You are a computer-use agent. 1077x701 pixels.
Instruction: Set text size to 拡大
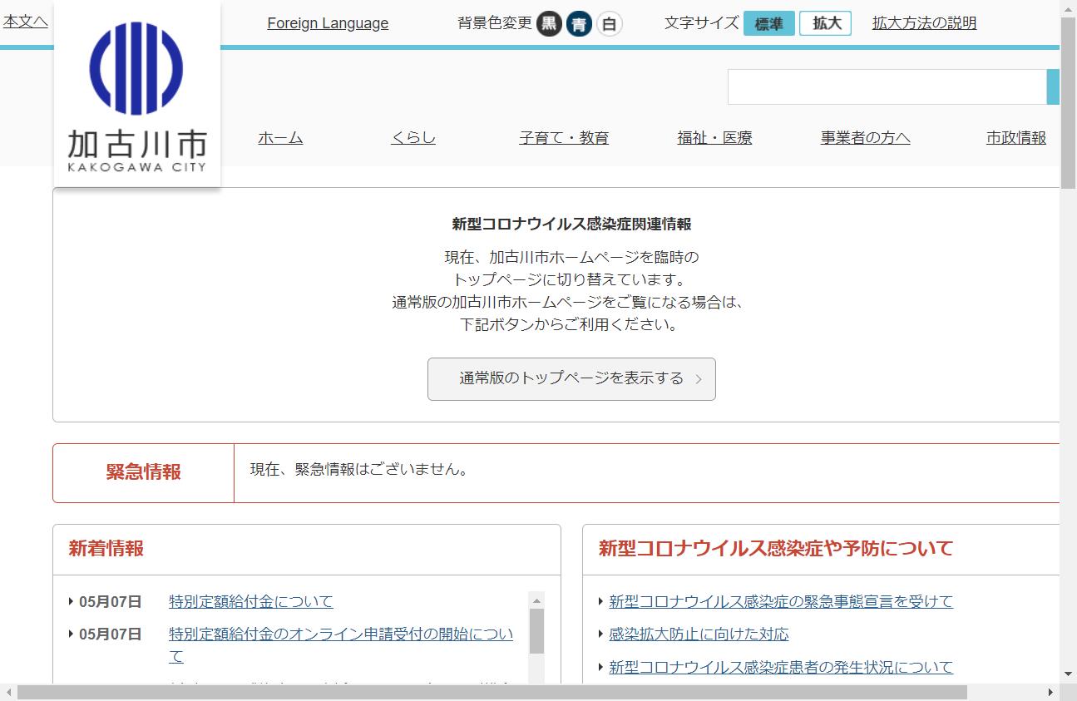point(825,23)
